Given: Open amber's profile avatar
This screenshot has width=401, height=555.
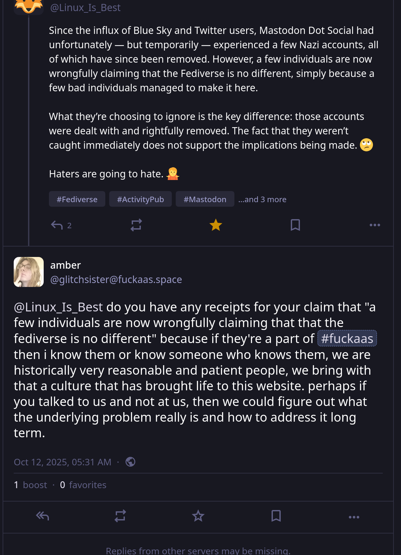Looking at the screenshot, I should [x=29, y=272].
